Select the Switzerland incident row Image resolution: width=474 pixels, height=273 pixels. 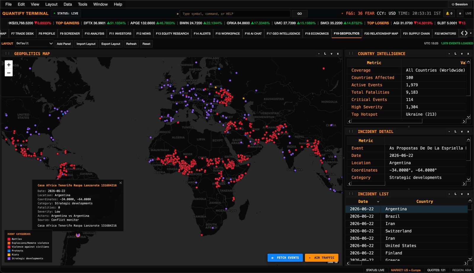[406, 231]
